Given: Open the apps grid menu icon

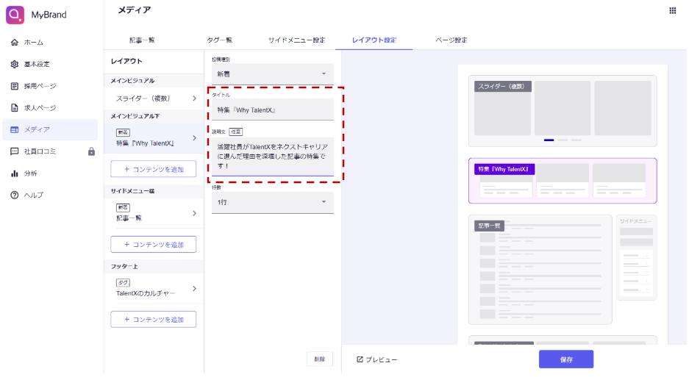Looking at the screenshot, I should (672, 11).
